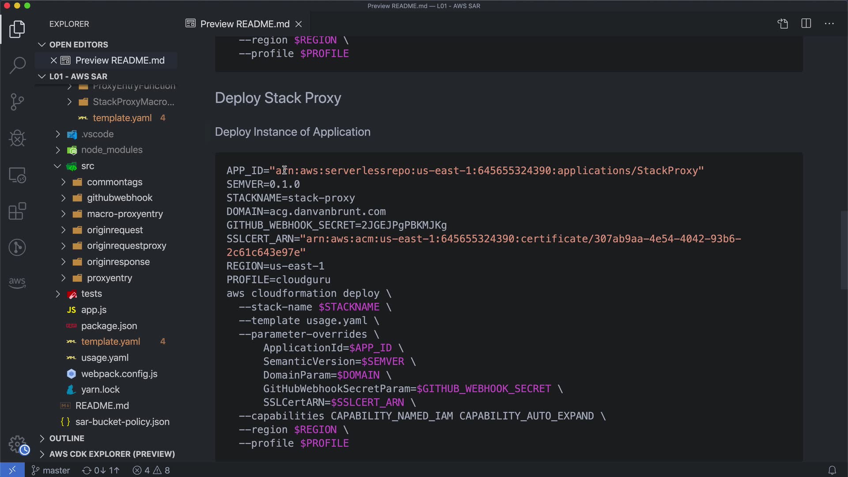Click the Show Source icon in editor toolbar
848x477 pixels.
tap(783, 24)
